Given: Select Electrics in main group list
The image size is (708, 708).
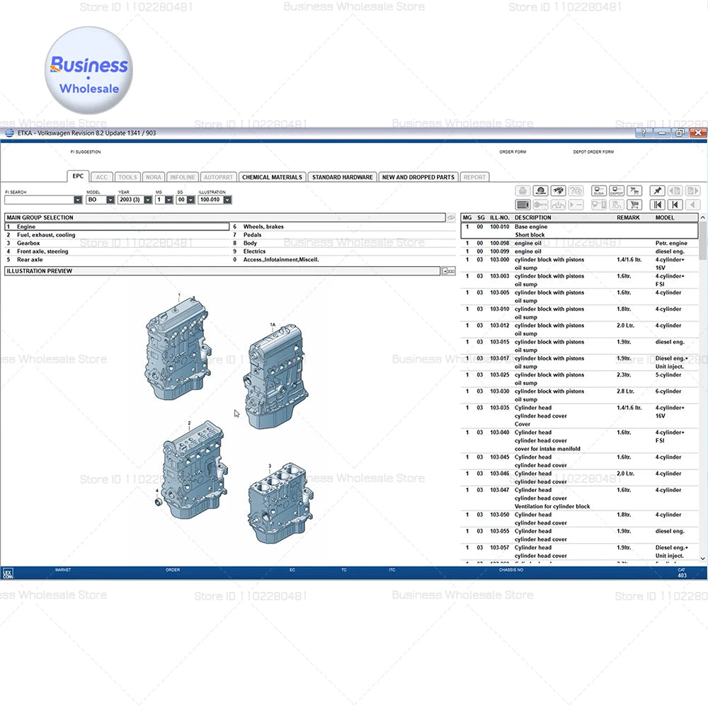Looking at the screenshot, I should [x=254, y=251].
